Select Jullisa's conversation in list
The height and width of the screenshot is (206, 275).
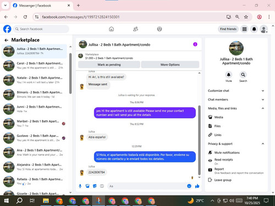point(35,51)
